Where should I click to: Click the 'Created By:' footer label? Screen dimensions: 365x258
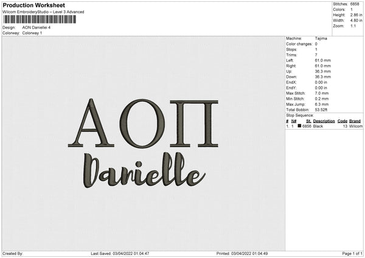pos(13,254)
